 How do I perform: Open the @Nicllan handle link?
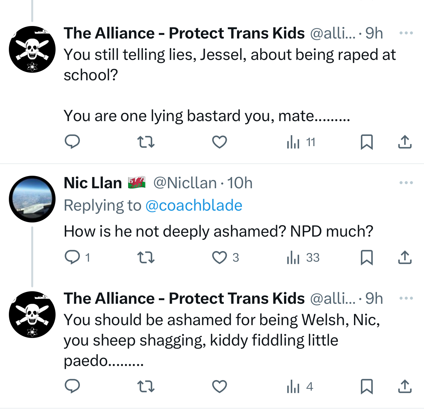(x=185, y=183)
